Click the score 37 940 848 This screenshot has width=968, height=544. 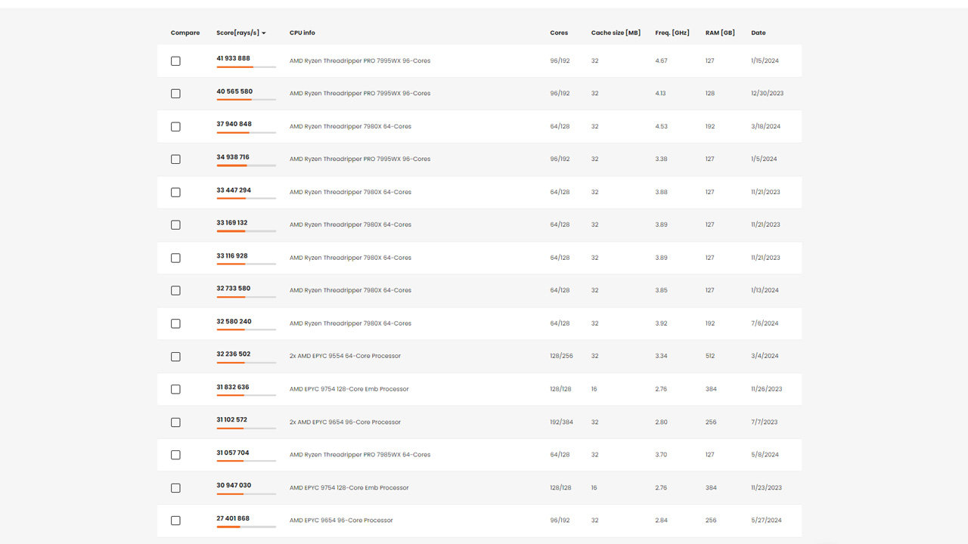234,124
